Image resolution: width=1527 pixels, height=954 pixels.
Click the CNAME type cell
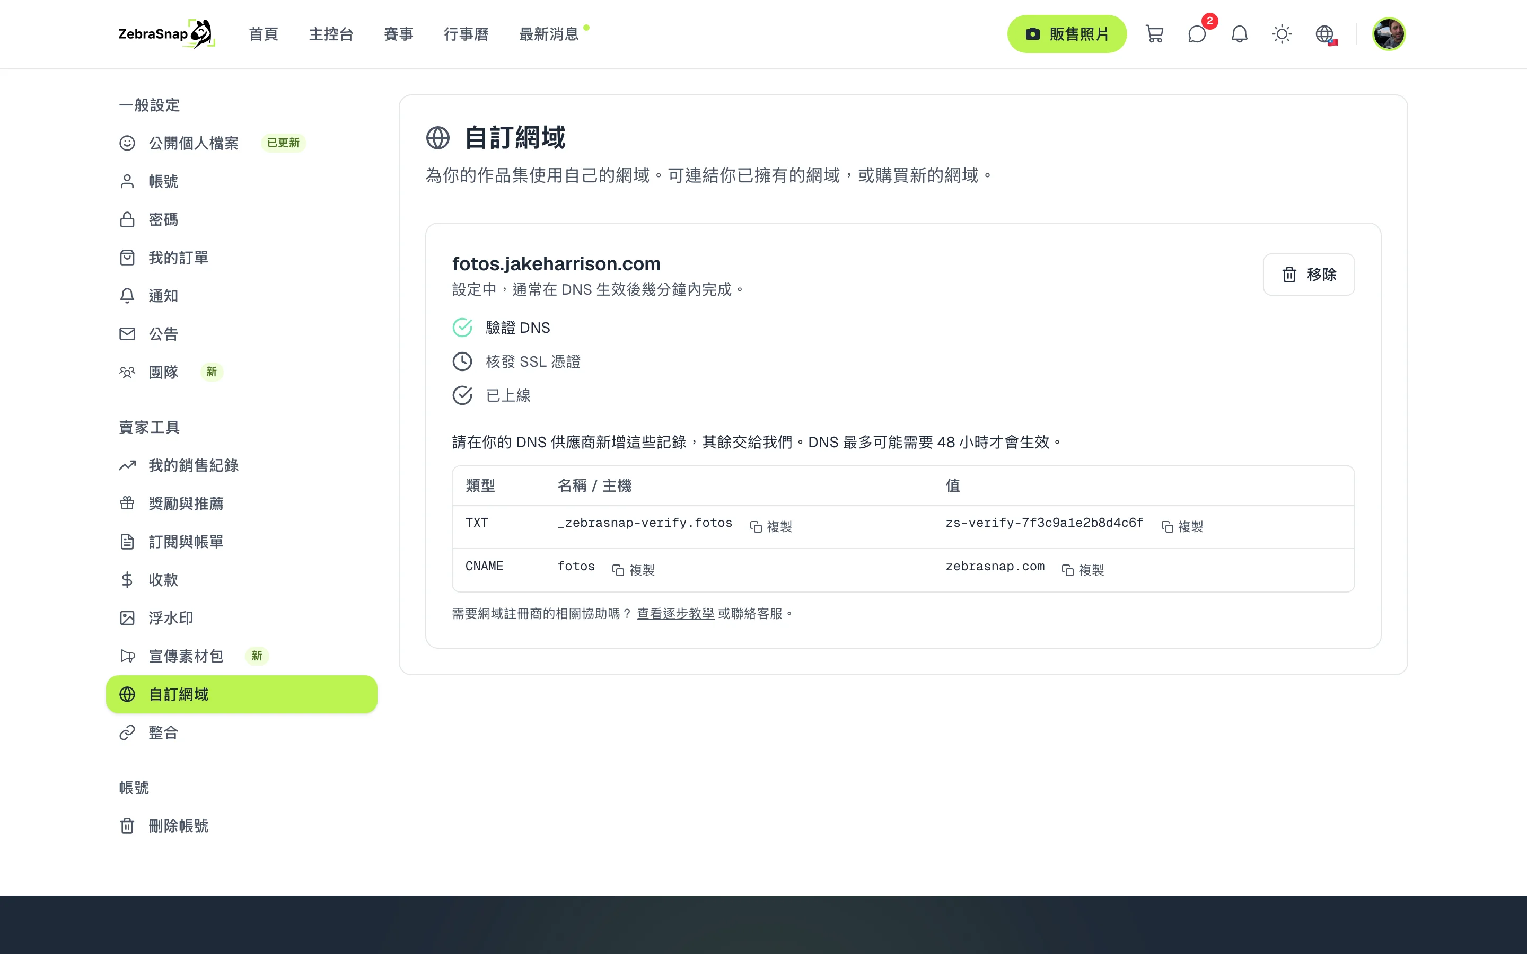[484, 566]
